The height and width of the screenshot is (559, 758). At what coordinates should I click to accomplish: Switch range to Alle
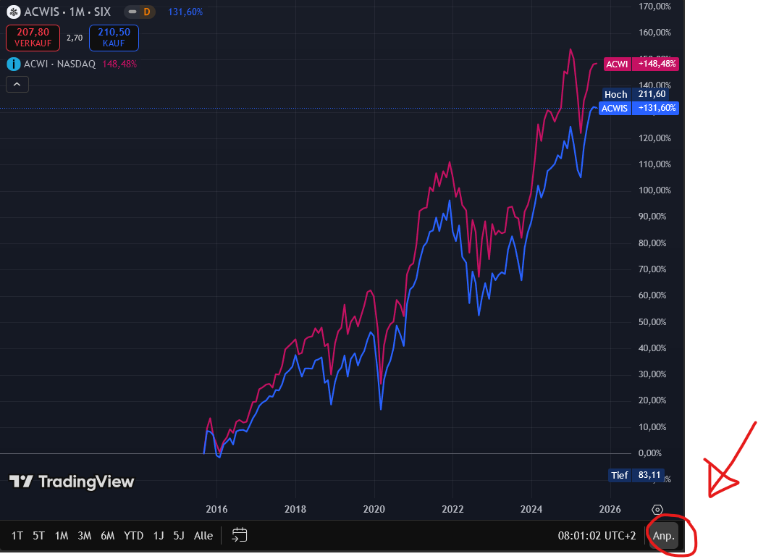(x=203, y=536)
